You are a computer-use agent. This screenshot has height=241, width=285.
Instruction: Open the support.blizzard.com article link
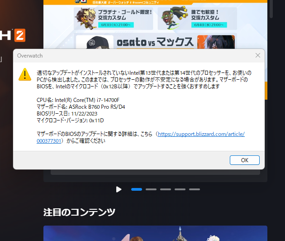[x=201, y=134]
